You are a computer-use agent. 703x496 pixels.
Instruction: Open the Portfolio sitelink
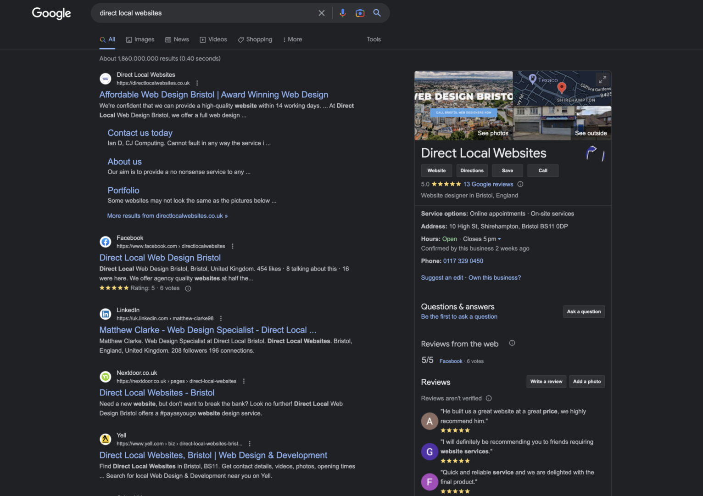click(123, 191)
